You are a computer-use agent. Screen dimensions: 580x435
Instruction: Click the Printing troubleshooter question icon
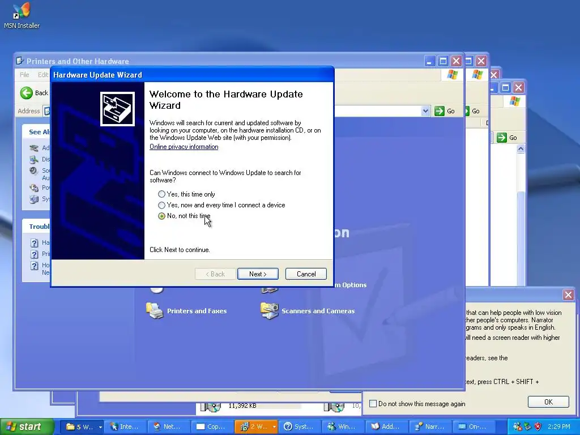coord(34,254)
